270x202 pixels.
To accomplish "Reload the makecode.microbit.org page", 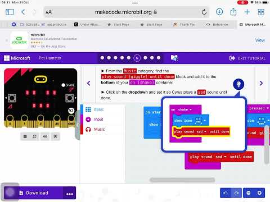I will pyautogui.click(x=204, y=12).
